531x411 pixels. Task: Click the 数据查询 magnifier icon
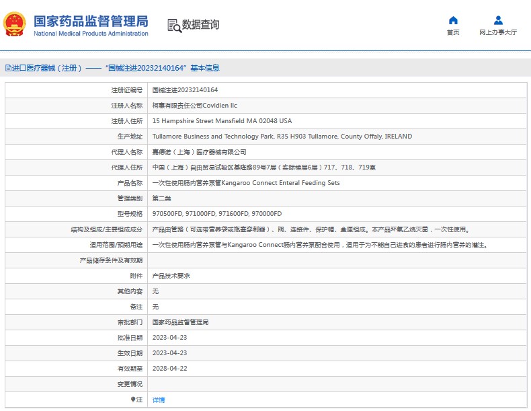(174, 26)
